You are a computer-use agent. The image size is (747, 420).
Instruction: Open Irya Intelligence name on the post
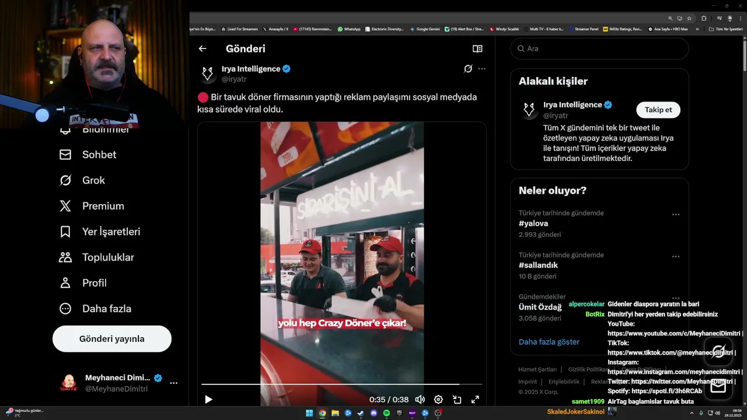point(251,69)
